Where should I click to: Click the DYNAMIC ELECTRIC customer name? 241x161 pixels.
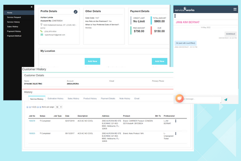pyautogui.click(x=33, y=84)
